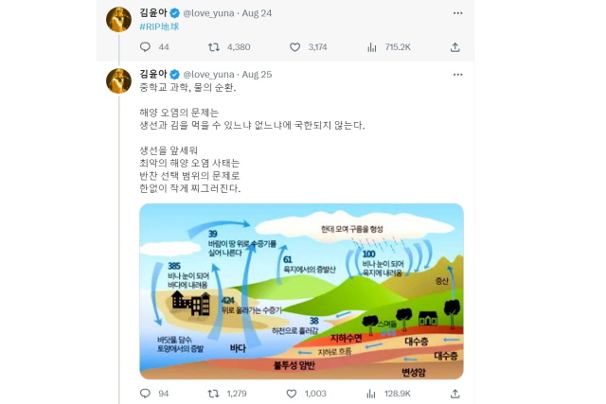Reply to the water cycle tweet
Screen dimensions: 606x404
click(145, 393)
